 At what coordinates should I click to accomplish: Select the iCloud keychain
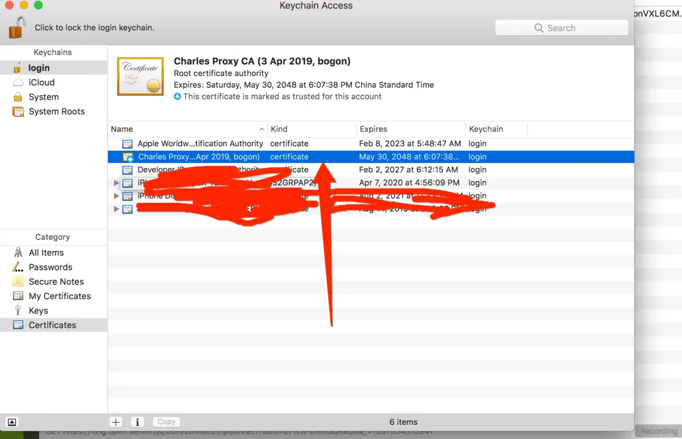(x=53, y=83)
